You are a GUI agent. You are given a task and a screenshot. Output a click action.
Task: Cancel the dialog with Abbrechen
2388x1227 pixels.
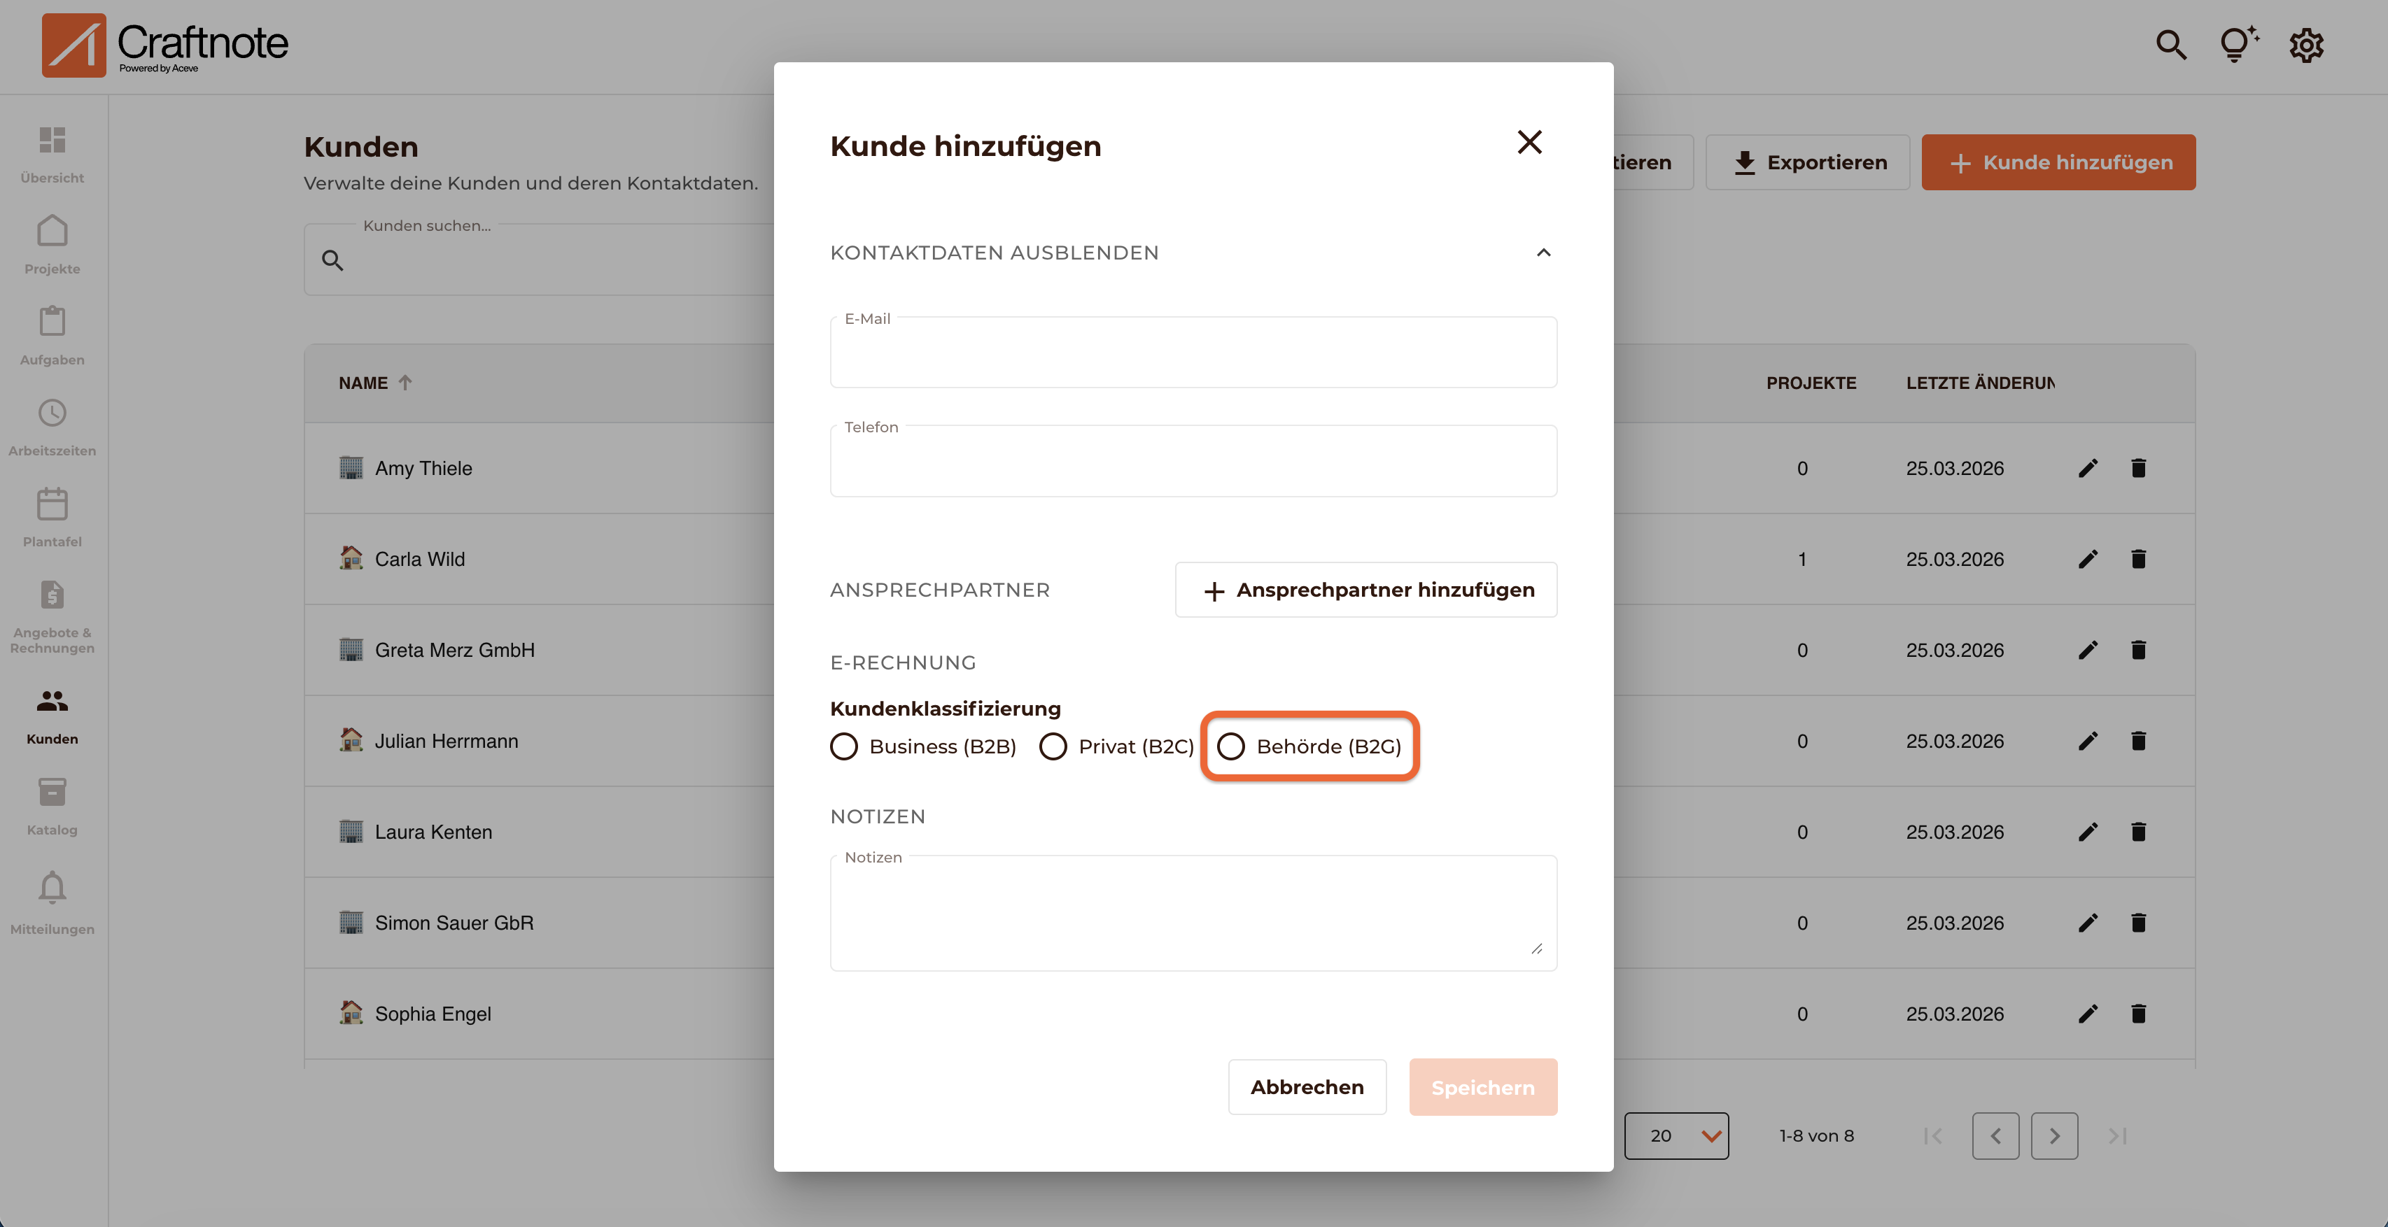(1307, 1086)
